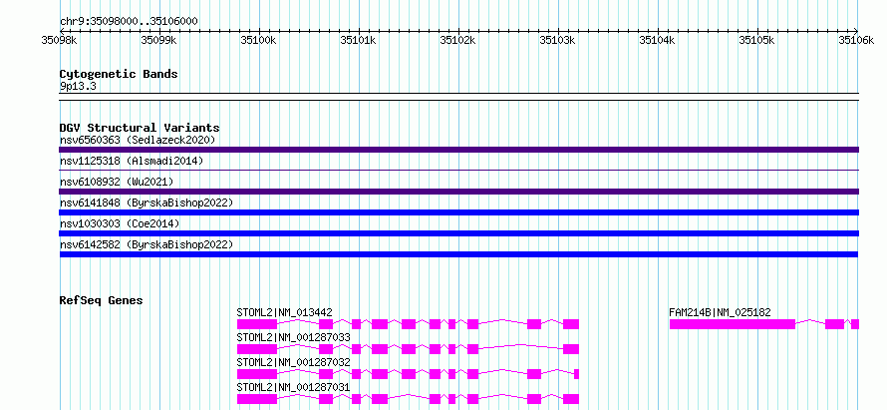The image size is (887, 410).
Task: Select the 35104k ruler position label
Action: [x=658, y=40]
